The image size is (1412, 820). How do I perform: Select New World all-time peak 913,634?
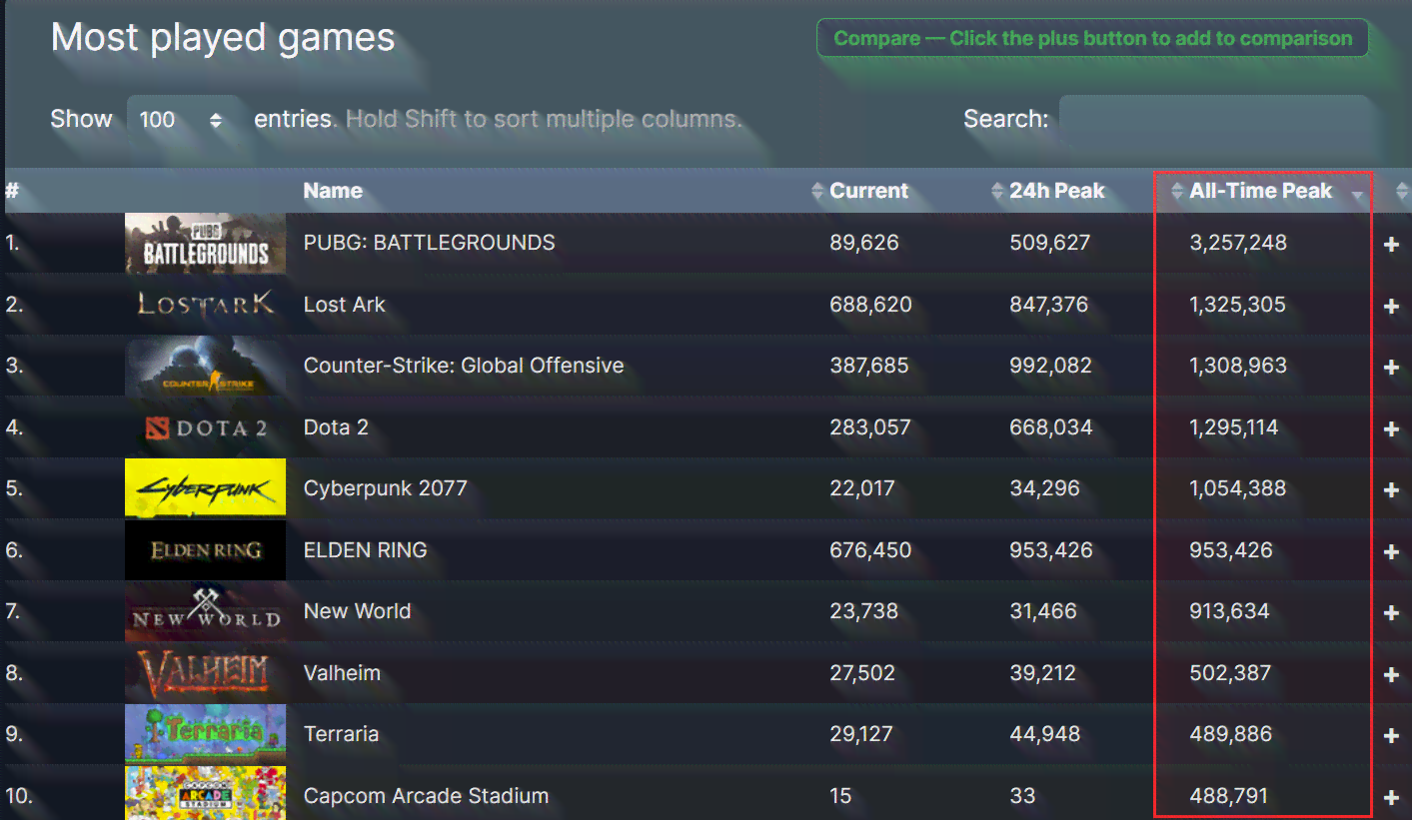click(1230, 611)
